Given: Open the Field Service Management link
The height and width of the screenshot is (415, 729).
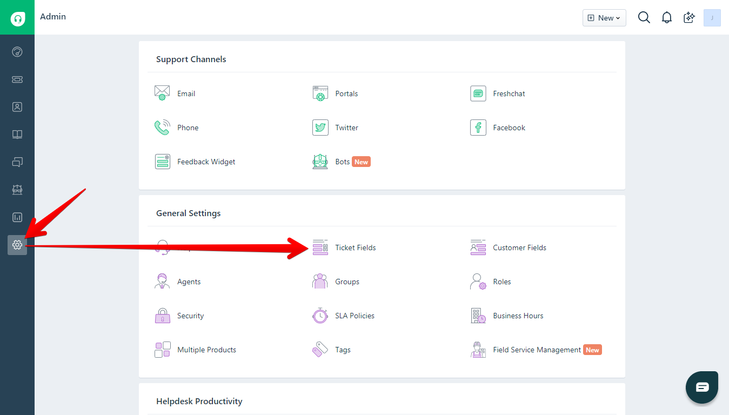Looking at the screenshot, I should [x=537, y=350].
